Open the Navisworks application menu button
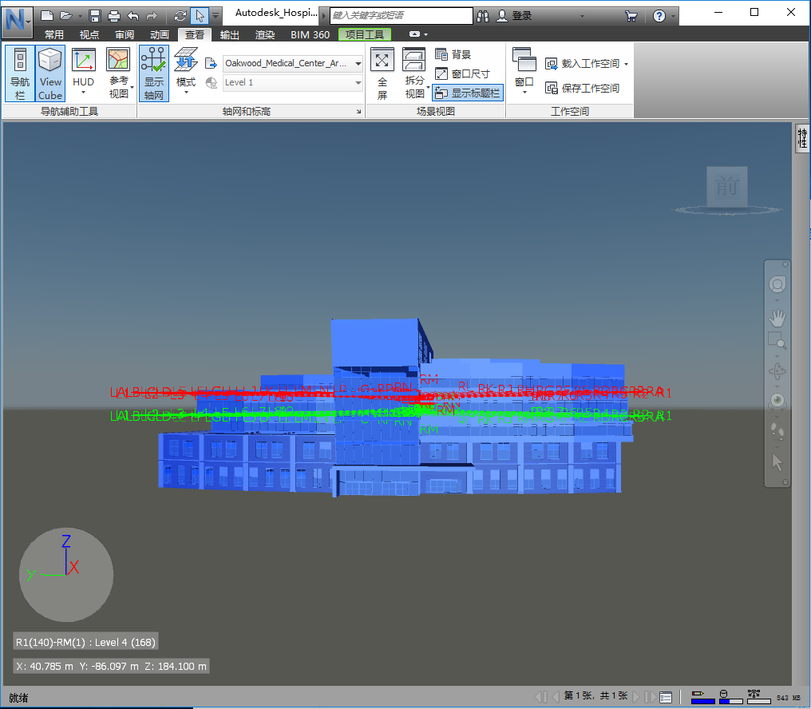811x709 pixels. [x=17, y=22]
